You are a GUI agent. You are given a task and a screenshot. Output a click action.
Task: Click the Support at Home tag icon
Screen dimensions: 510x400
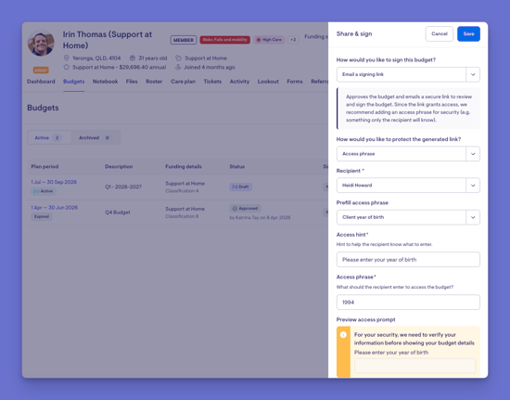tap(178, 58)
